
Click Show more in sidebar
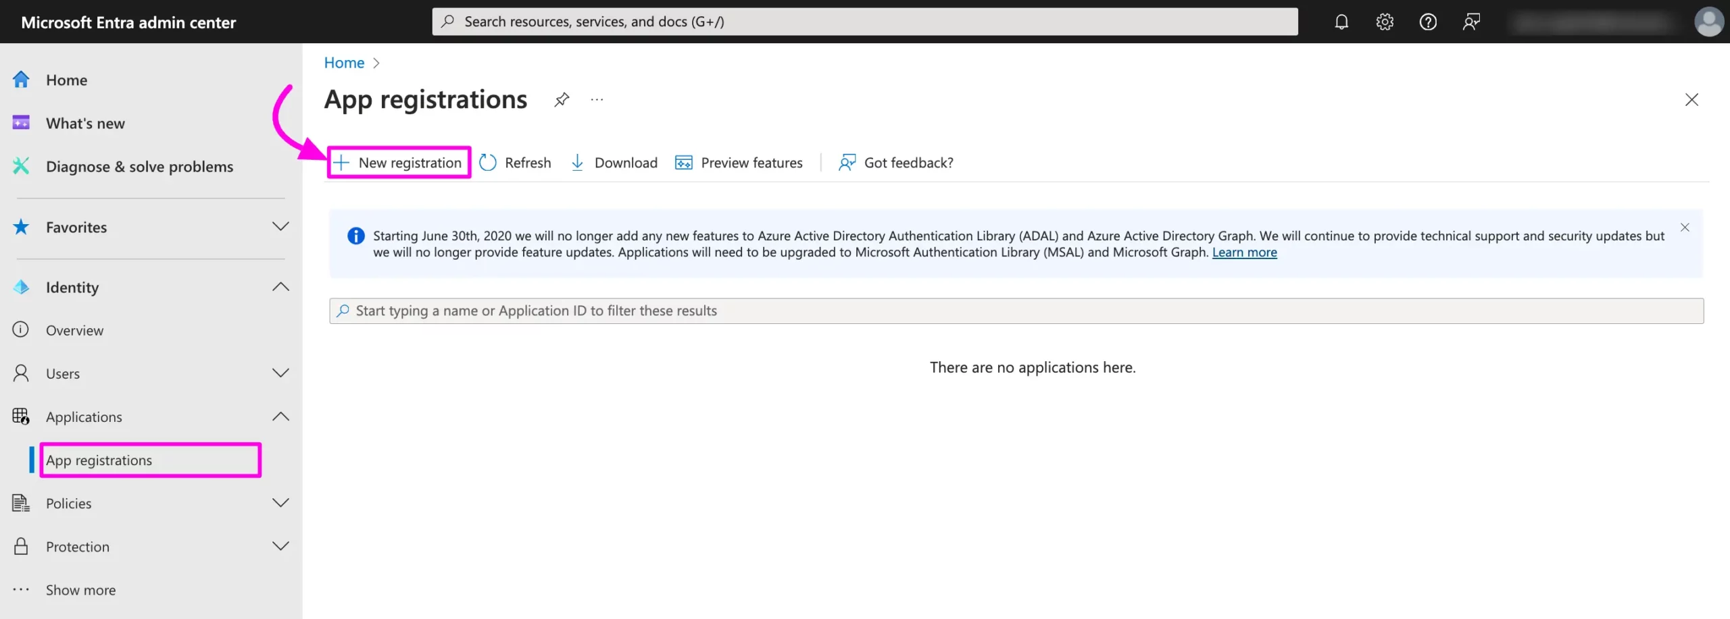(80, 590)
